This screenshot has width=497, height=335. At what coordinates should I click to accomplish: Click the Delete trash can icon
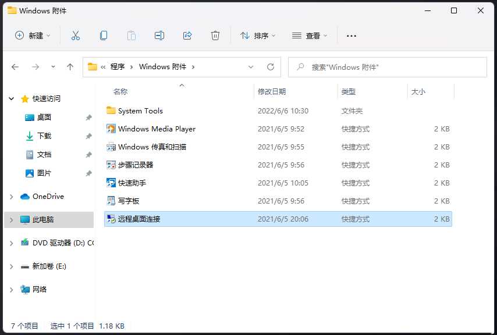tap(215, 35)
